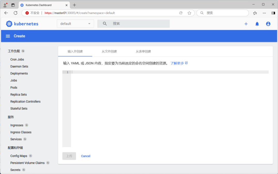This screenshot has height=174, width=278.
Task: Open the user account icon
Action: 268,24
